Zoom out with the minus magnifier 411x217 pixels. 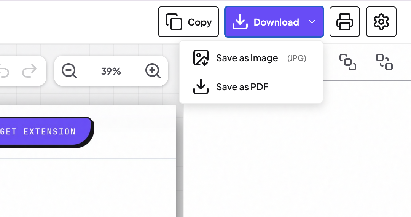coord(69,71)
